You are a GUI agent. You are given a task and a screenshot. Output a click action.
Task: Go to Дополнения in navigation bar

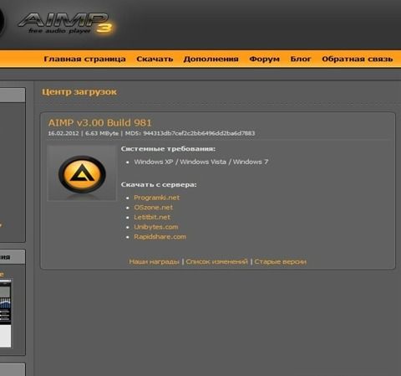click(211, 59)
